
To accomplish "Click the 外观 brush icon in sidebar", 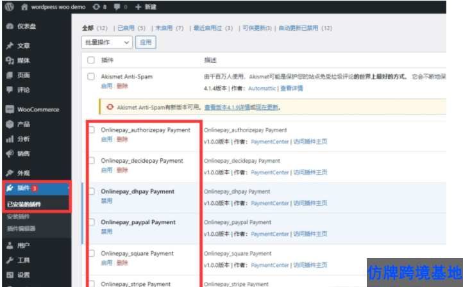I will (10, 173).
